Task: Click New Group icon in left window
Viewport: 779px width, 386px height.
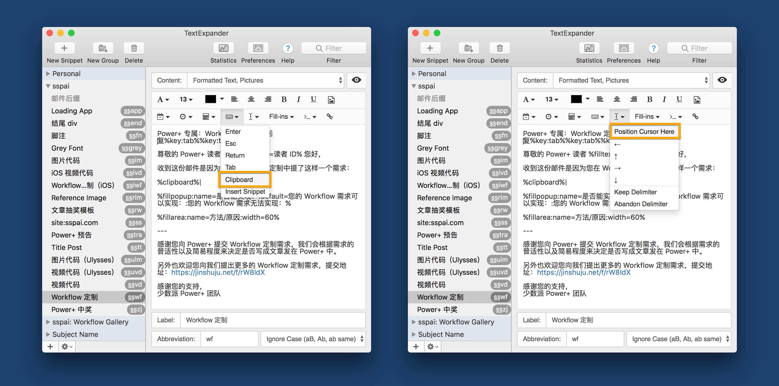Action: [103, 48]
